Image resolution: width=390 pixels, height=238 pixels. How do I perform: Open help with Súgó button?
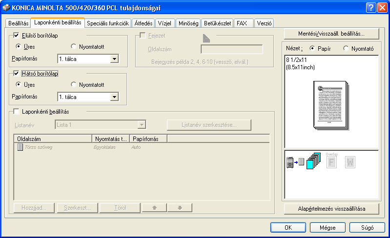coord(368,228)
